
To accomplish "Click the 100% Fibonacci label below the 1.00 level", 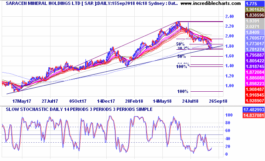I will (x=183, y=91).
